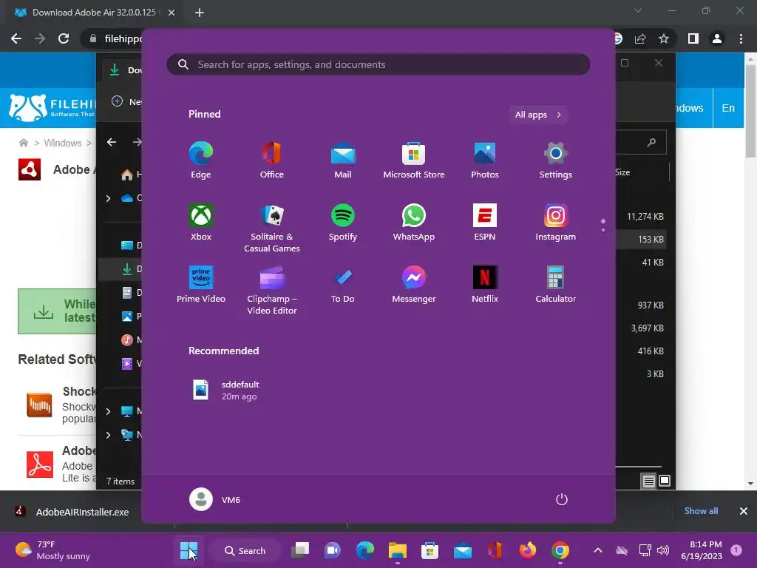Viewport: 757px width, 568px height.
Task: Open Messenger from pinned apps
Action: click(x=414, y=285)
